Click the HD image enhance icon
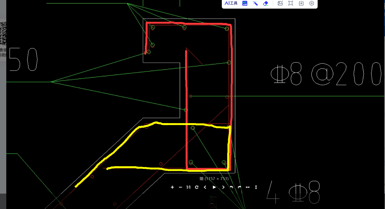Image resolution: width=385 pixels, height=209 pixels. (x=245, y=3)
